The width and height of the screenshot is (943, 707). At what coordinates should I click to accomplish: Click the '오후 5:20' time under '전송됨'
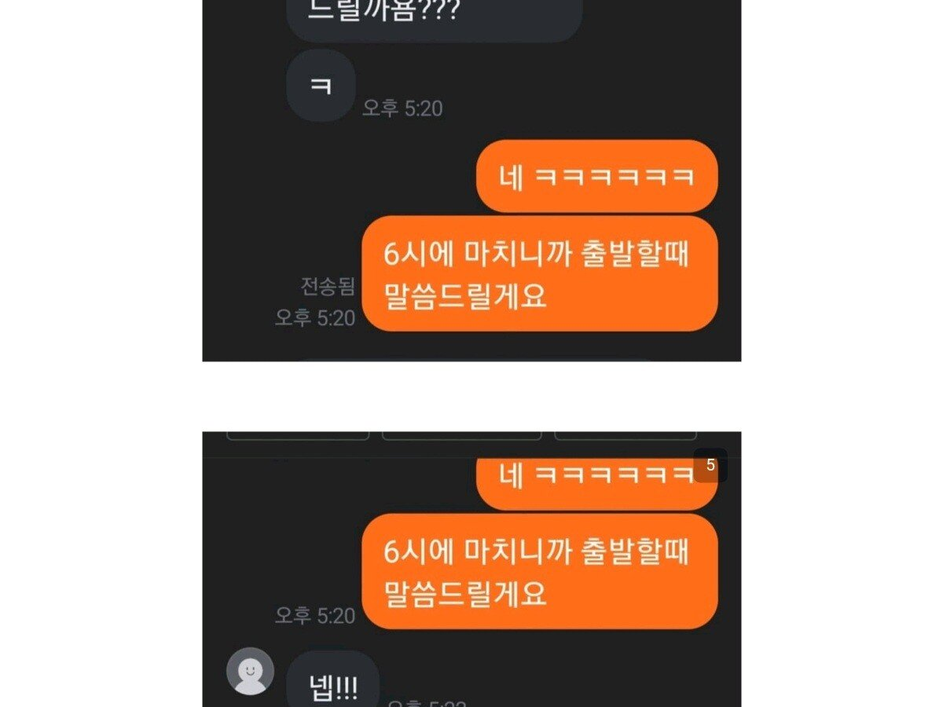tap(315, 318)
